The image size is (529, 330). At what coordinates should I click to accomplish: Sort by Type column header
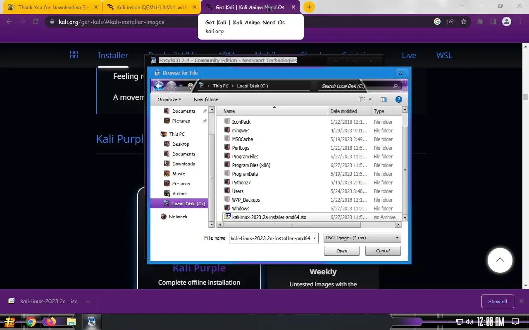point(386,111)
